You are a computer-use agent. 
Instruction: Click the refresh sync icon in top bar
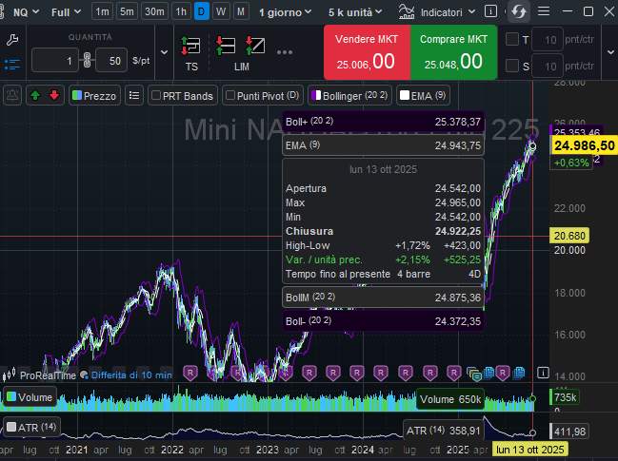click(x=519, y=11)
